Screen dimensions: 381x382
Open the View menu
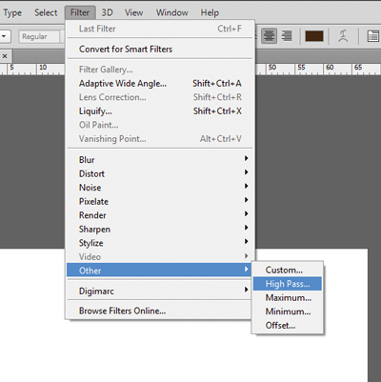pos(133,12)
